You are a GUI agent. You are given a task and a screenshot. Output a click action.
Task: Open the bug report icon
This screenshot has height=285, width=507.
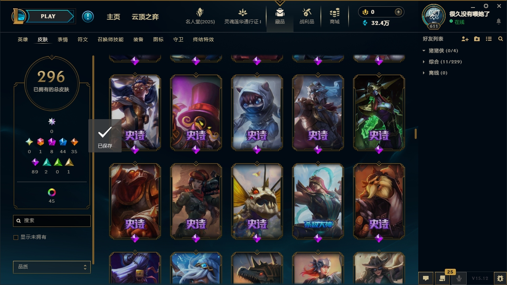[x=500, y=278]
